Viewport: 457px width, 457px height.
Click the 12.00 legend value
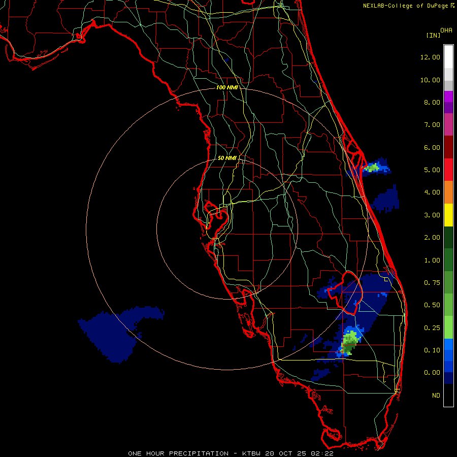point(430,57)
